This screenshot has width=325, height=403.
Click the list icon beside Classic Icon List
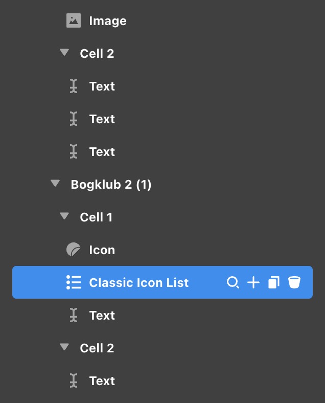[74, 282]
